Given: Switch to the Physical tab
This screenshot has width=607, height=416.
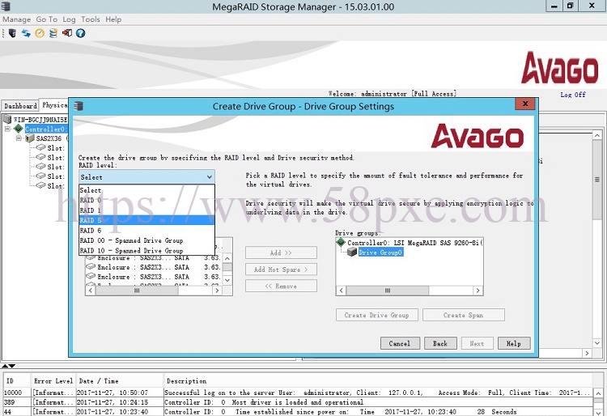Looking at the screenshot, I should [54, 105].
